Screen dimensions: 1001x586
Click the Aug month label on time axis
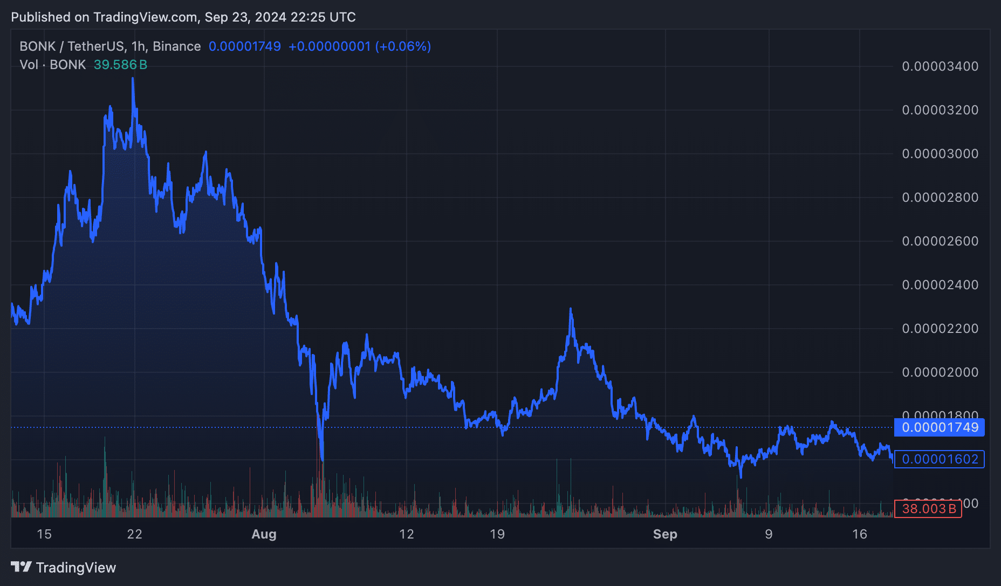(x=264, y=534)
